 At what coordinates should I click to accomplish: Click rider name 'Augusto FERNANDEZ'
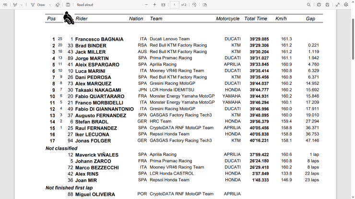coord(101,115)
